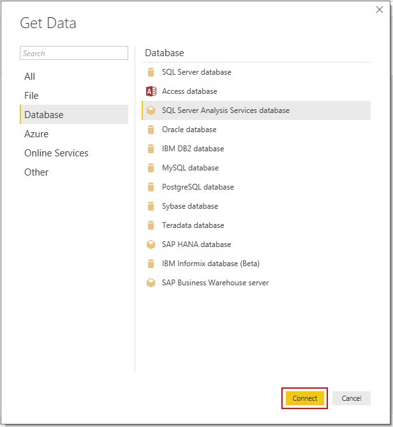Click the Sybase database cylinder icon
The image size is (393, 427).
[x=151, y=206]
